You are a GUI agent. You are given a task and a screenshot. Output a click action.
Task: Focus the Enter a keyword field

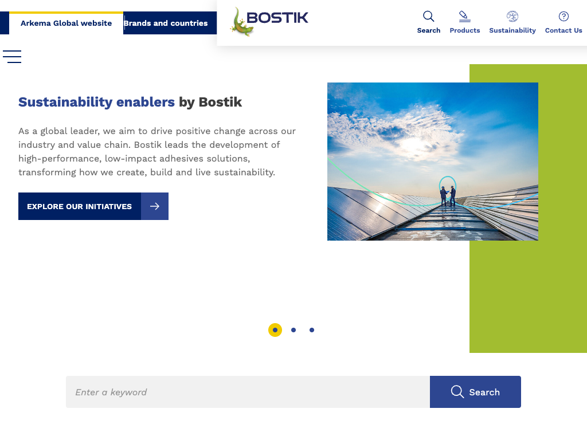point(248,392)
